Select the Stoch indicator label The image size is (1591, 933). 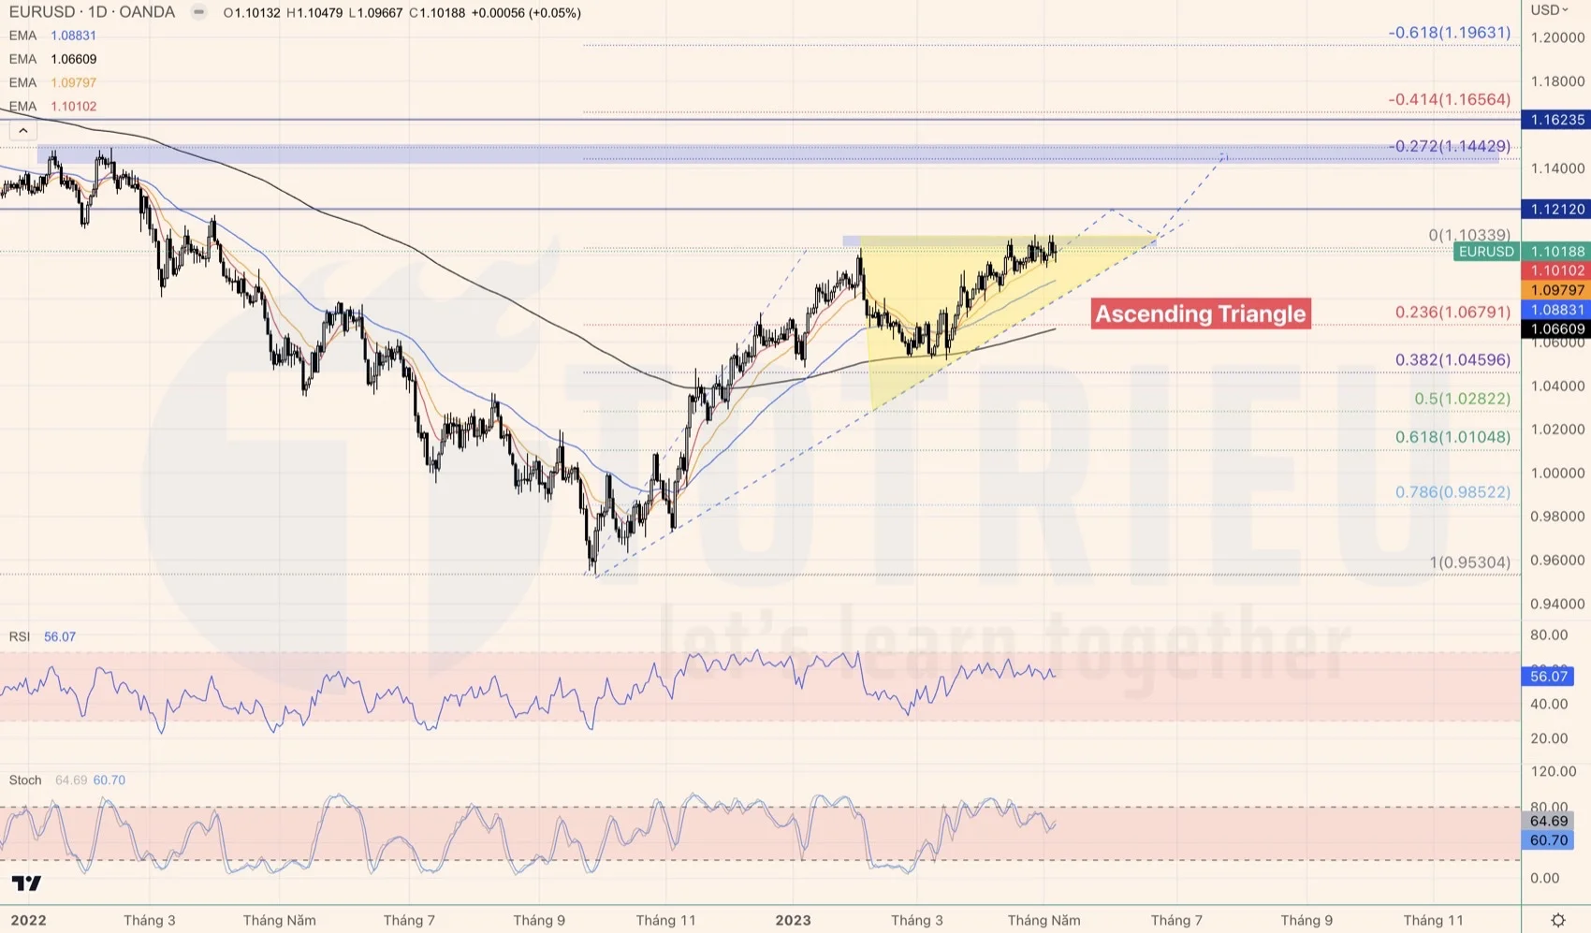(x=25, y=780)
